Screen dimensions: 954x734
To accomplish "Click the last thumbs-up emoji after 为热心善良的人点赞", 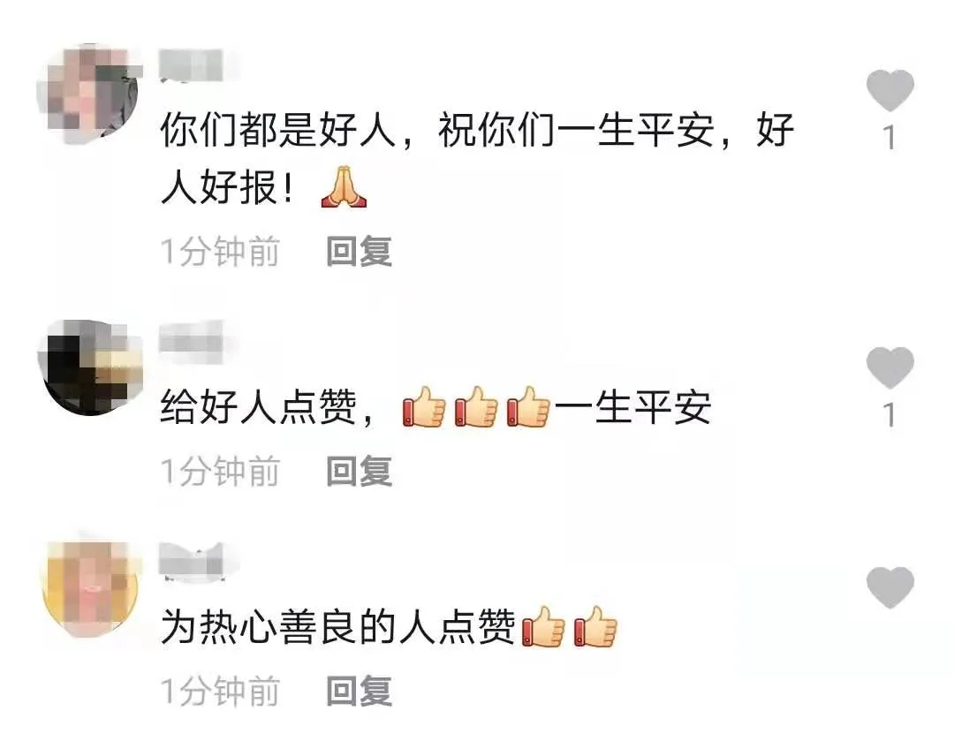I will click(595, 626).
